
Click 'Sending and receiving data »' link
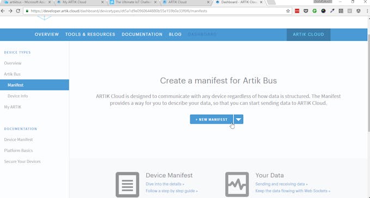coord(281,184)
